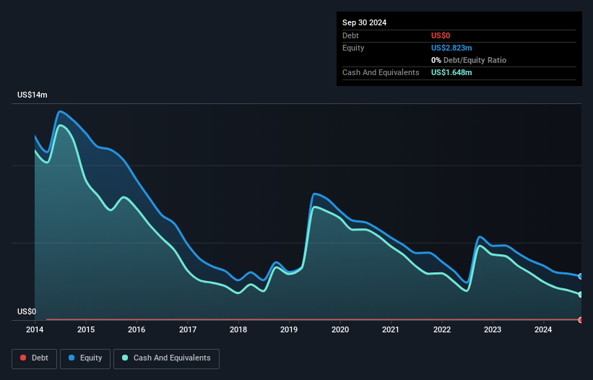Toggle the Cash And Equivalents legend button

[x=166, y=358]
